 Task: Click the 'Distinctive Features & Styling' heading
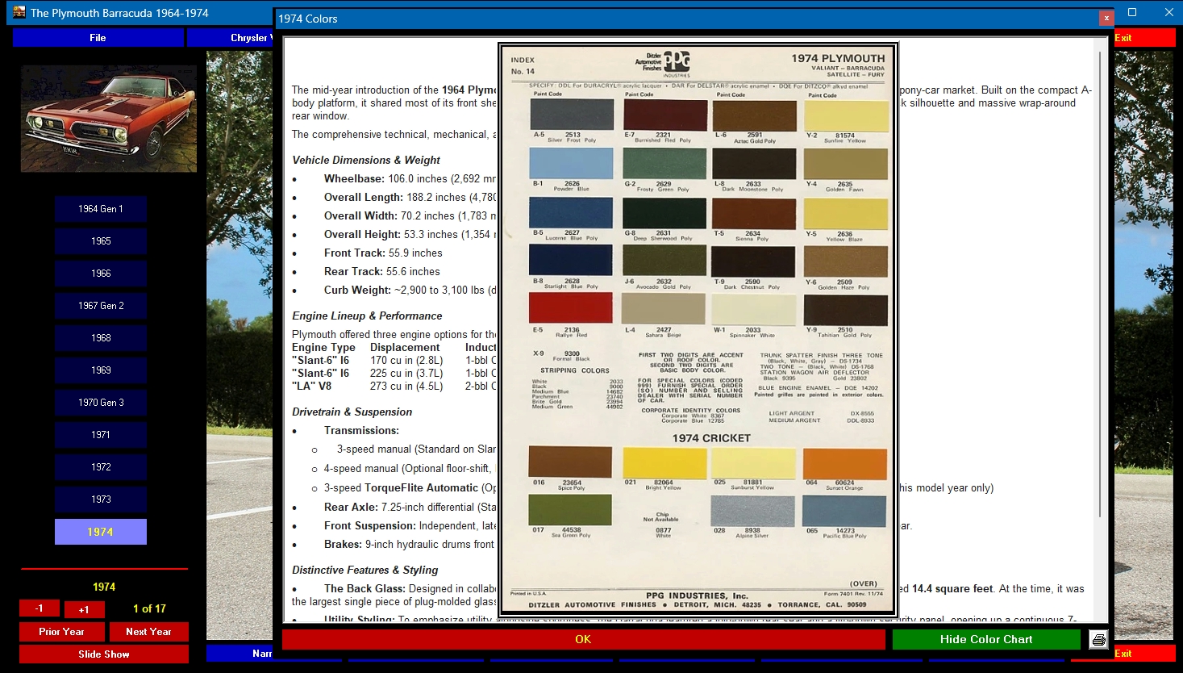click(x=364, y=570)
